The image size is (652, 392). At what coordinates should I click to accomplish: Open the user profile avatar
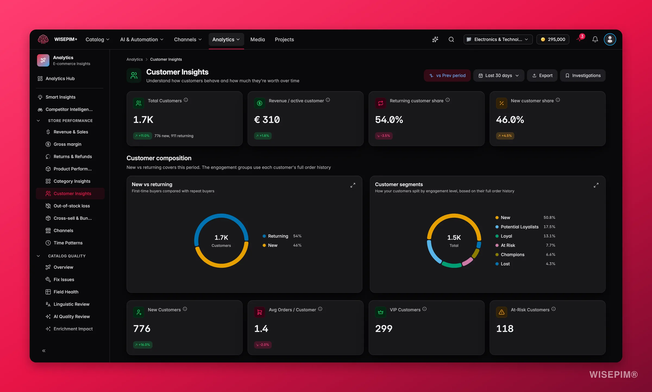pos(610,39)
